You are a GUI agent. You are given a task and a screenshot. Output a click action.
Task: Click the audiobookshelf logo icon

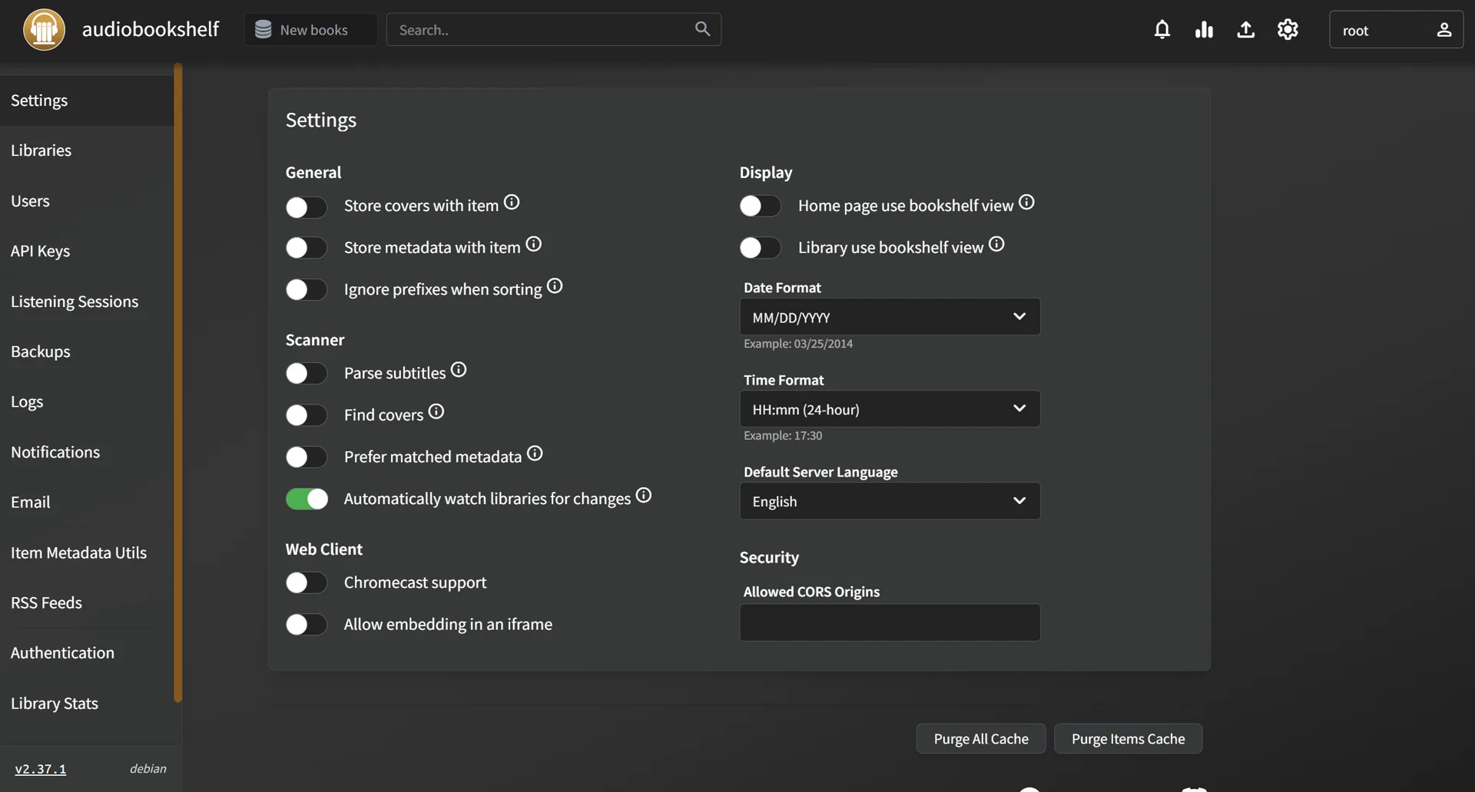[44, 30]
